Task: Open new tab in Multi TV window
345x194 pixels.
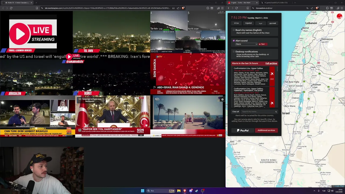Action: pos(36,3)
